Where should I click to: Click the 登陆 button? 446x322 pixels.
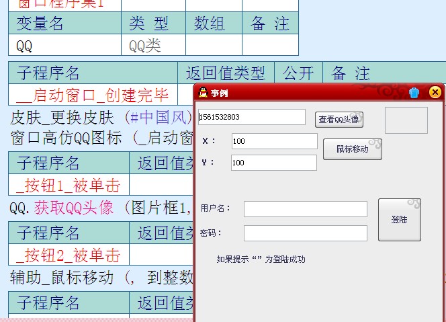pos(400,220)
